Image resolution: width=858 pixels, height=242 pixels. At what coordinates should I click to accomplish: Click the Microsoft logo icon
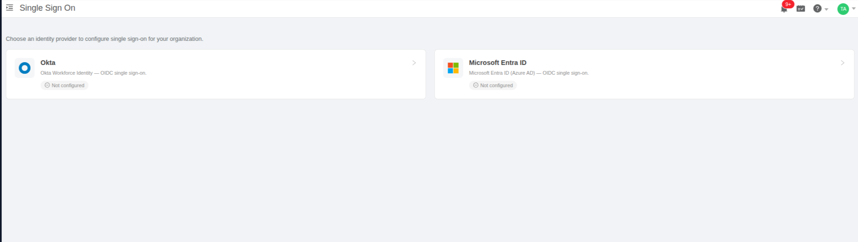coord(453,68)
